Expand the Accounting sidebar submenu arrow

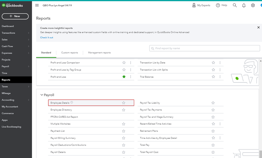coord(29,100)
